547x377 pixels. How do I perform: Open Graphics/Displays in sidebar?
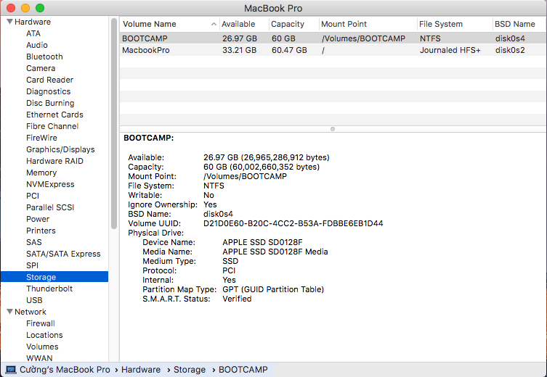pos(60,149)
